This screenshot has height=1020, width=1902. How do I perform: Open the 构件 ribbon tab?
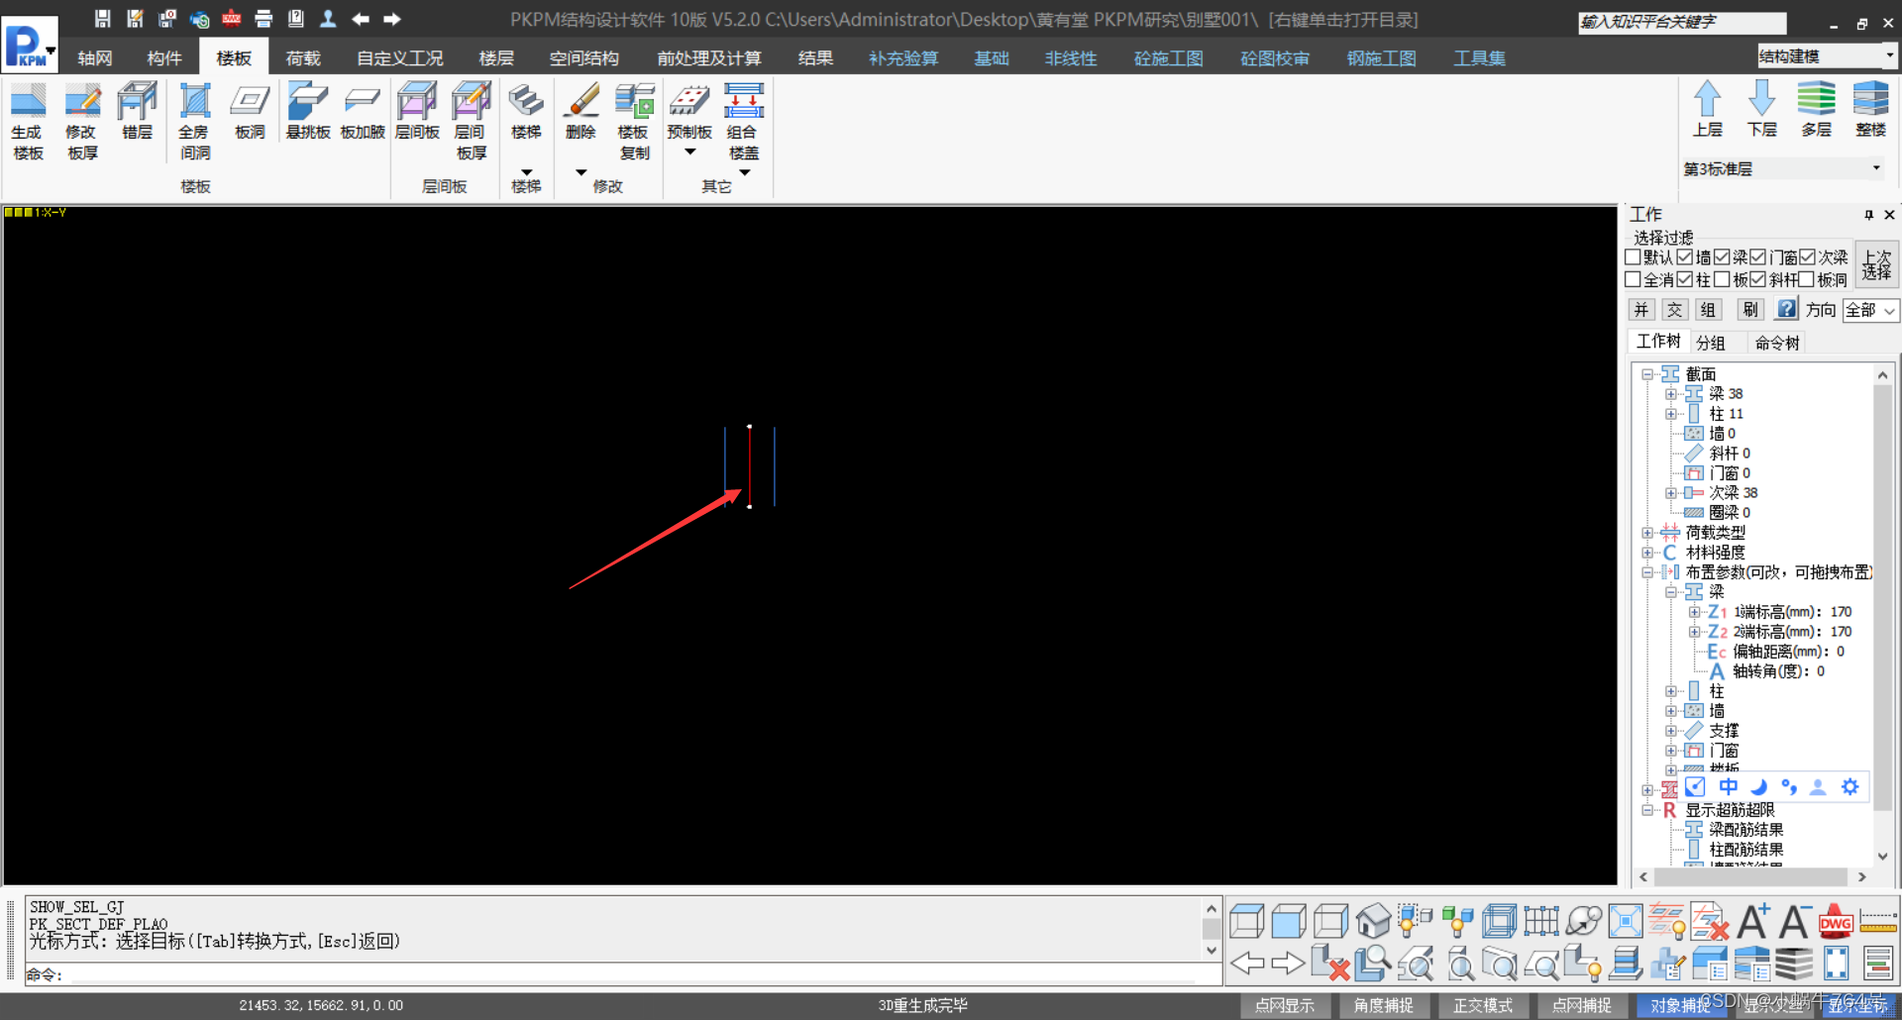pyautogui.click(x=164, y=58)
